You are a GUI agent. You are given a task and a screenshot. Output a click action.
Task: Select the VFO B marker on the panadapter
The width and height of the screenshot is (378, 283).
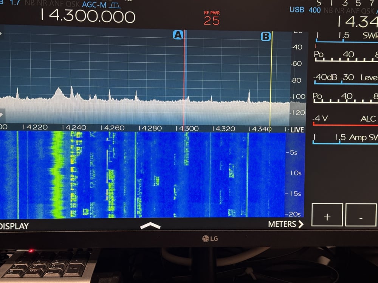click(266, 37)
